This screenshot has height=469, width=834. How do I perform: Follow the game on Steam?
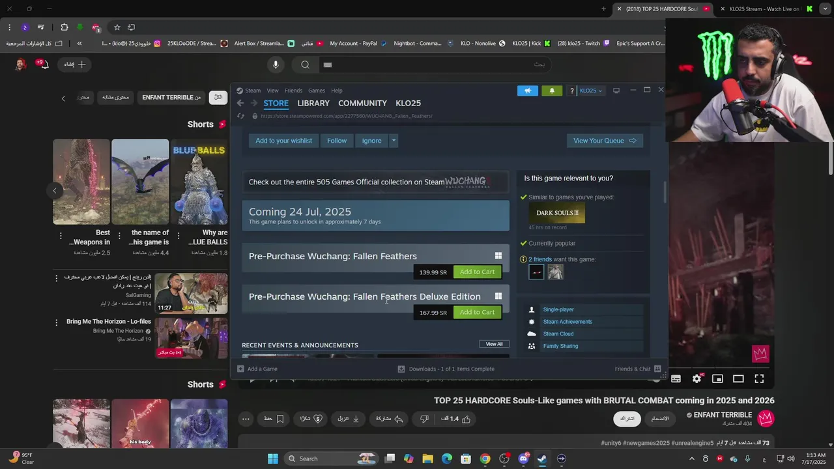coord(337,141)
